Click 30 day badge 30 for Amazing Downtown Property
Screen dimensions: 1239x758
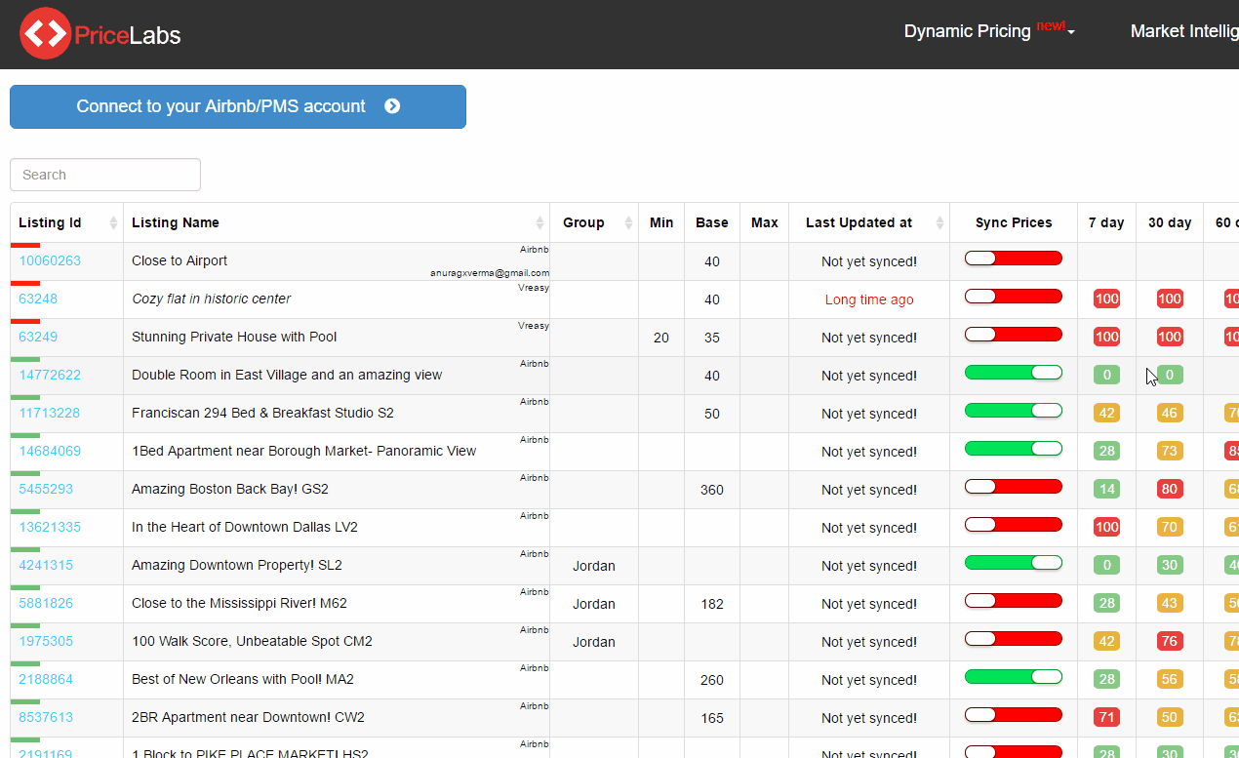point(1170,566)
